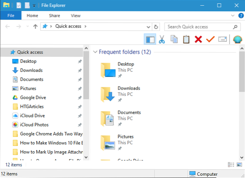Open Customize Quick Access Toolbar dropdown
This screenshot has height=178, width=245.
(x=34, y=6)
